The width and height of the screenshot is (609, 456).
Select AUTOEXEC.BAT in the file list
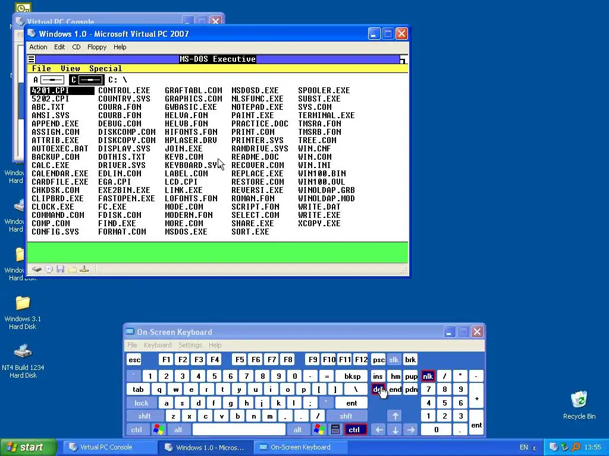point(60,148)
